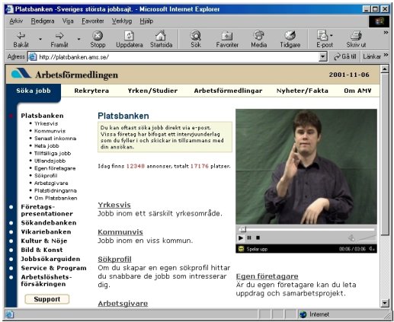Open the Visa menu
The height and width of the screenshot is (322, 394).
click(x=68, y=21)
